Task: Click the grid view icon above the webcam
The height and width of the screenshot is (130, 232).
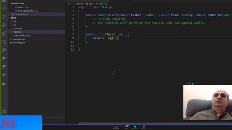Action: [192, 84]
